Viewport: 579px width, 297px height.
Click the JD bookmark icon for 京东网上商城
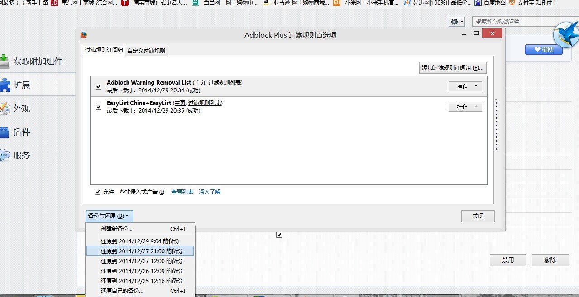click(54, 2)
